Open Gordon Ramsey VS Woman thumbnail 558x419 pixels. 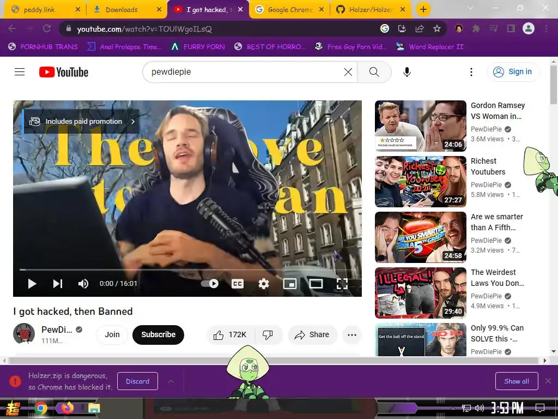coord(420,126)
